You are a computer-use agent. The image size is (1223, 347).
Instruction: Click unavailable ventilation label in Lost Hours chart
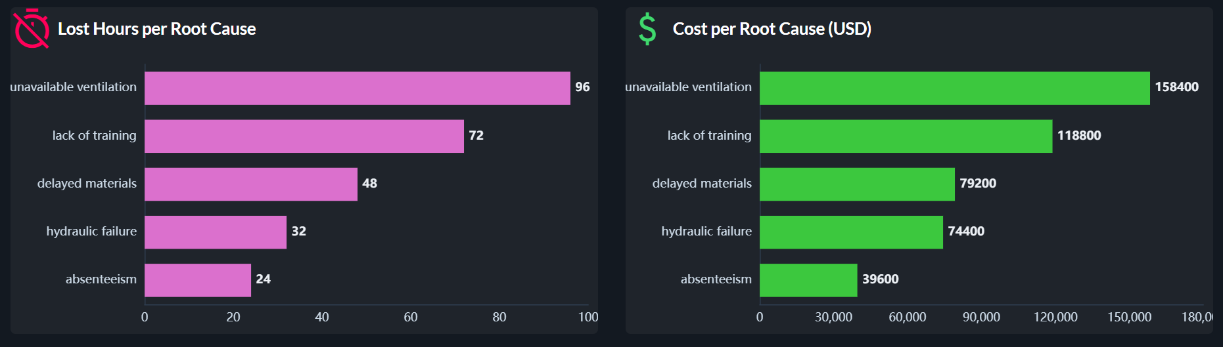74,87
